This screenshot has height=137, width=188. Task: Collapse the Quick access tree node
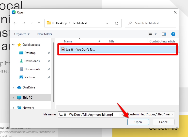(x=13, y=45)
